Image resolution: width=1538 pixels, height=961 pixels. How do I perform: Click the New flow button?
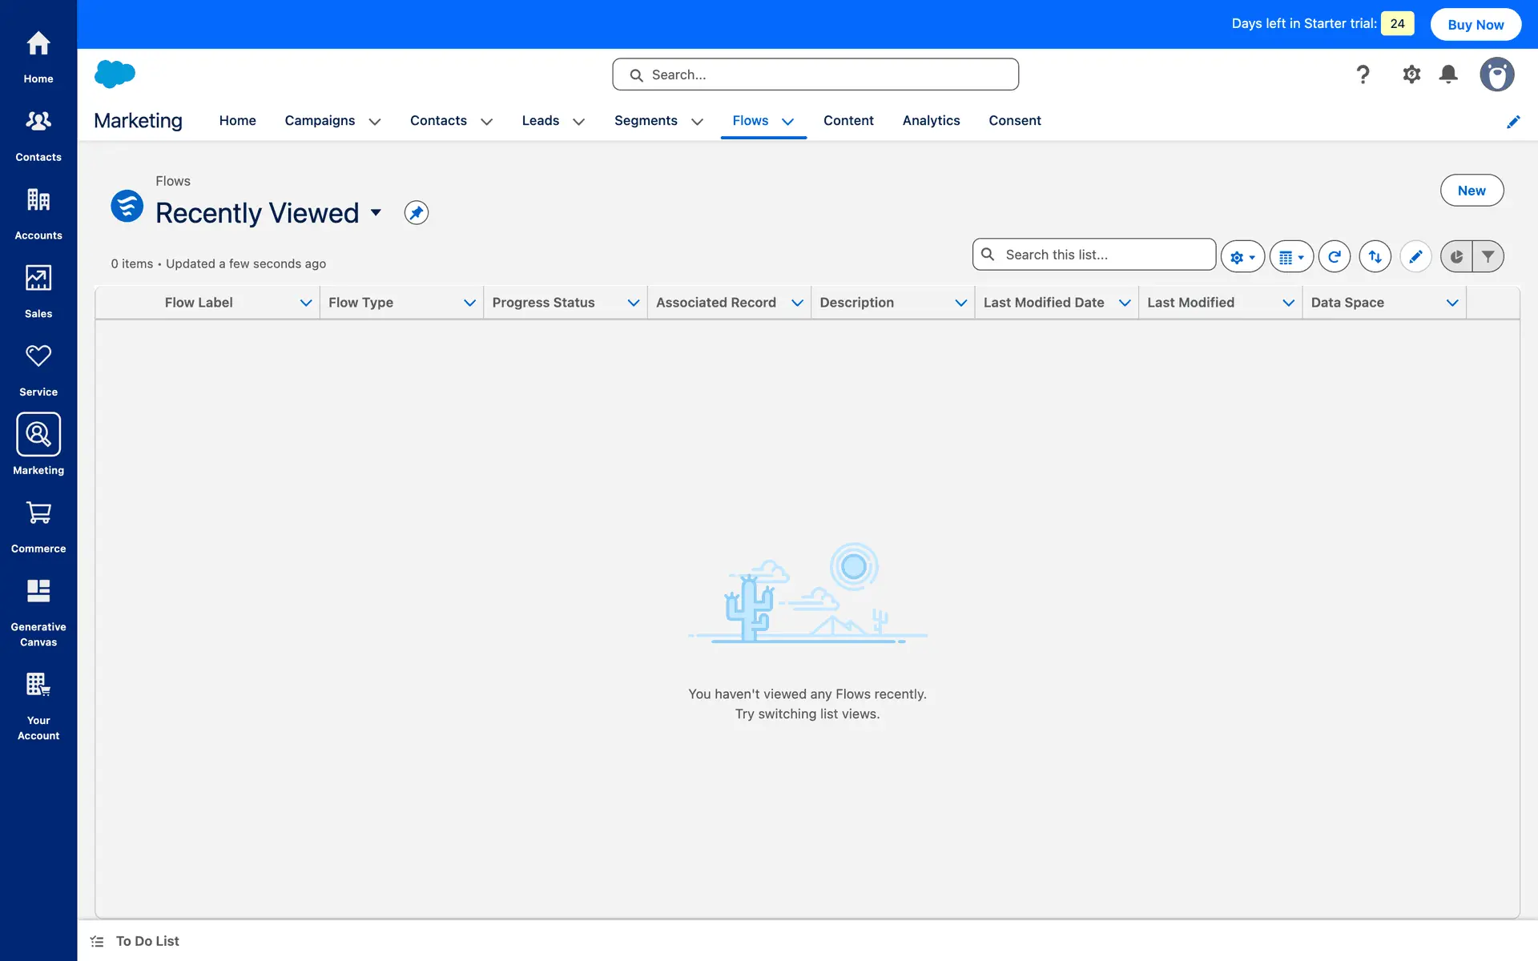(x=1471, y=191)
